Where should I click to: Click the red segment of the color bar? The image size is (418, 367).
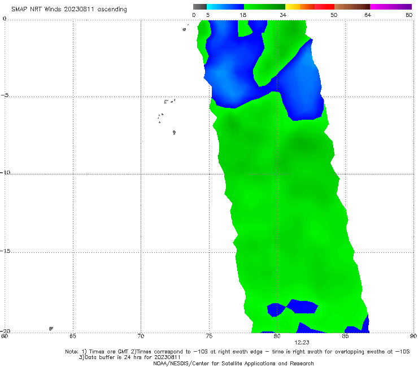pos(324,7)
